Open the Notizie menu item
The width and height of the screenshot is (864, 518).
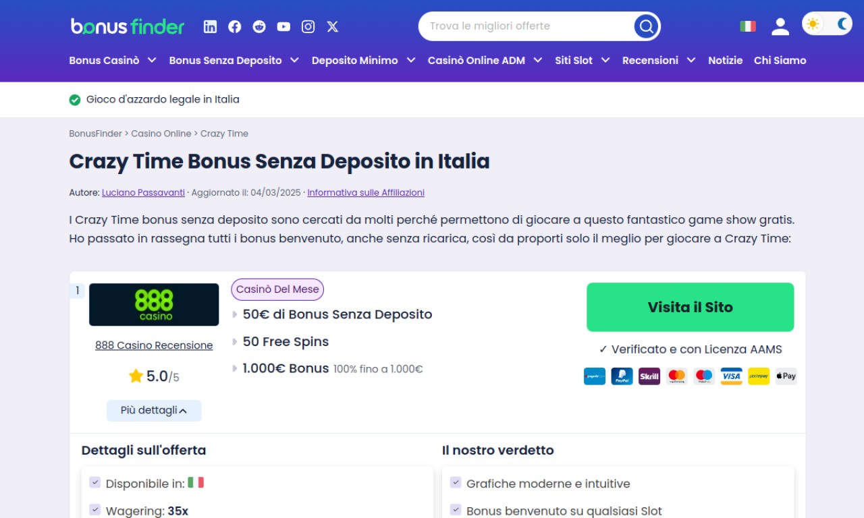725,60
